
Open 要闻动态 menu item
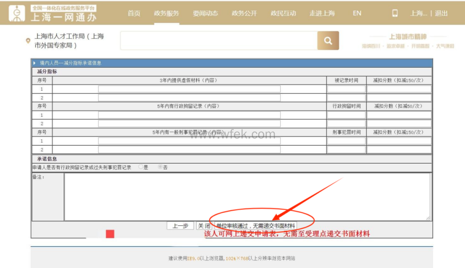click(205, 13)
